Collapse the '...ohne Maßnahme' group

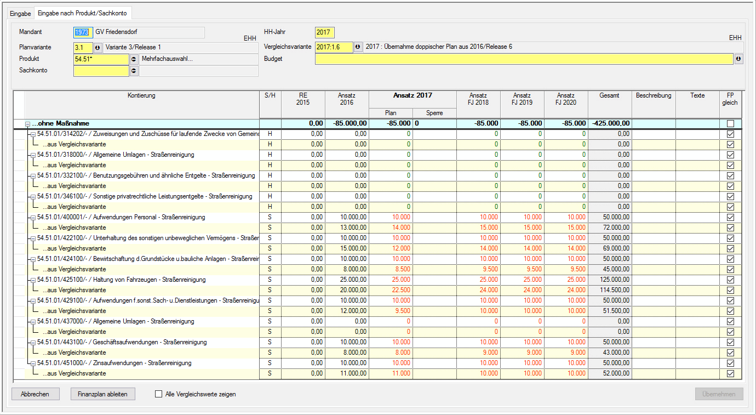pos(27,124)
